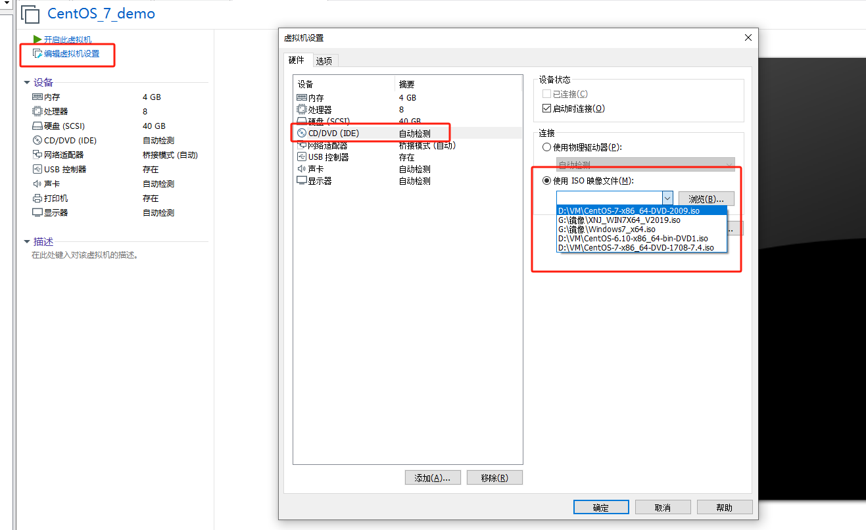866x530 pixels.
Task: Click the 桥接模式 (自动) value in main panel
Action: pyautogui.click(x=170, y=155)
